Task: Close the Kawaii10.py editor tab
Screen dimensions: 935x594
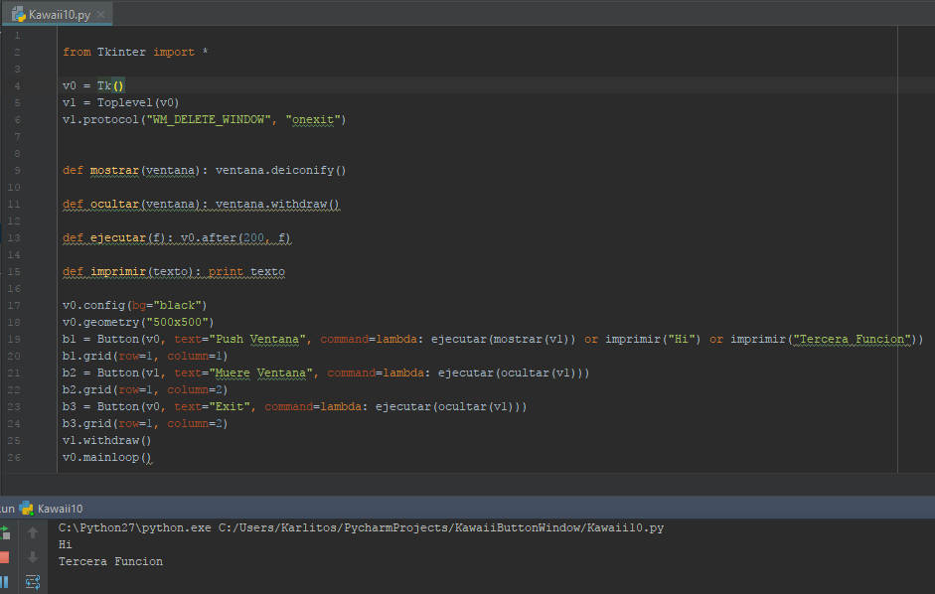Action: coord(102,15)
